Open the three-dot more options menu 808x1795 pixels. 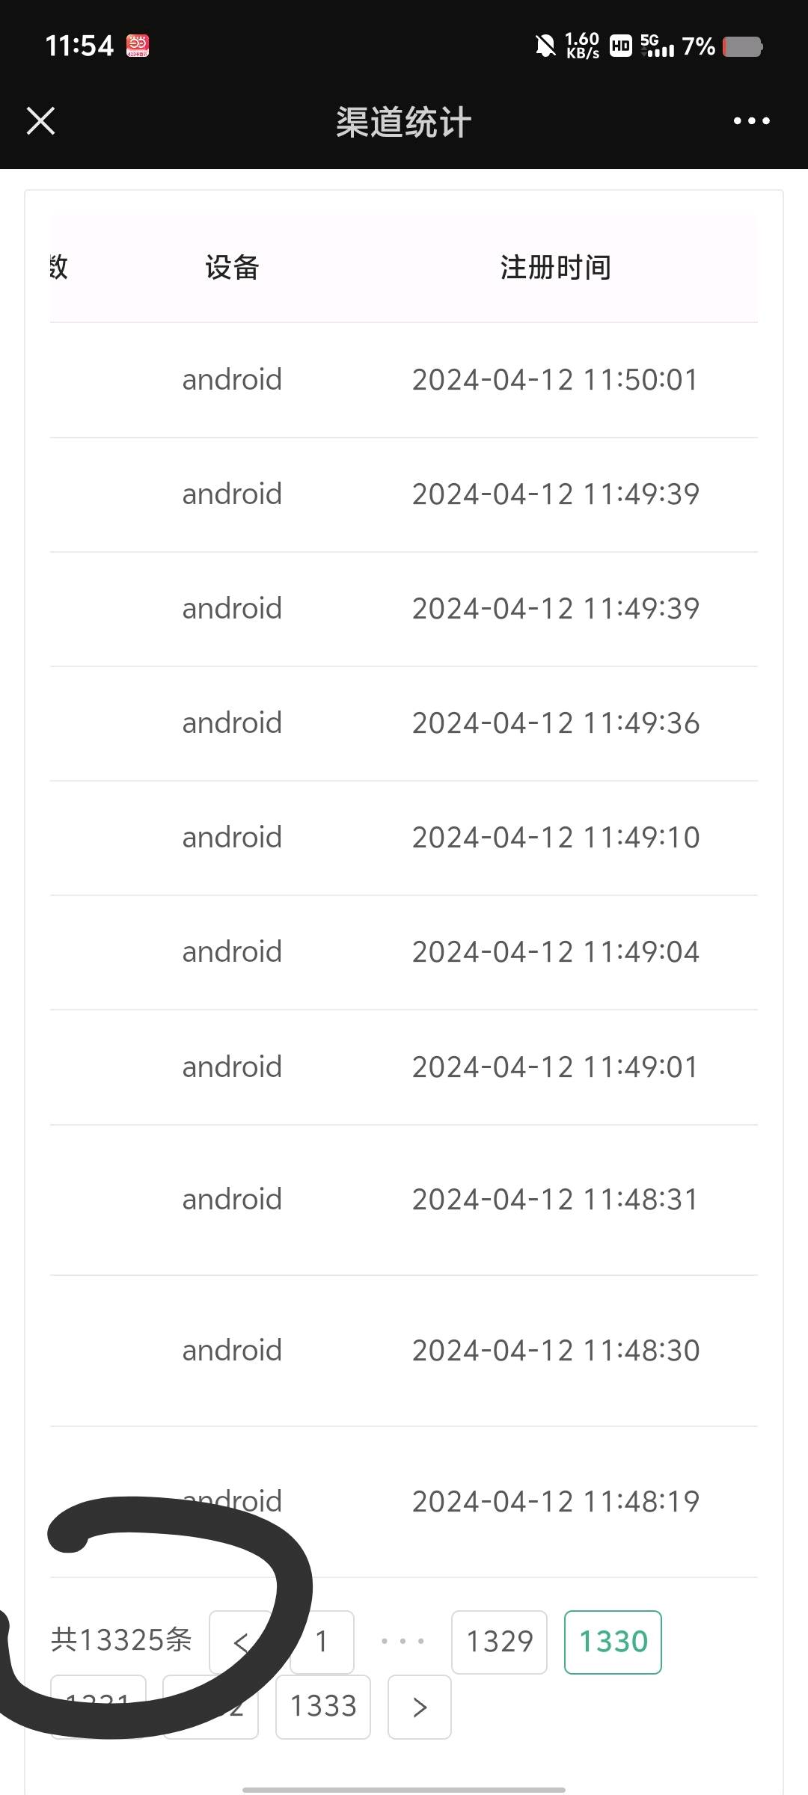tap(751, 121)
